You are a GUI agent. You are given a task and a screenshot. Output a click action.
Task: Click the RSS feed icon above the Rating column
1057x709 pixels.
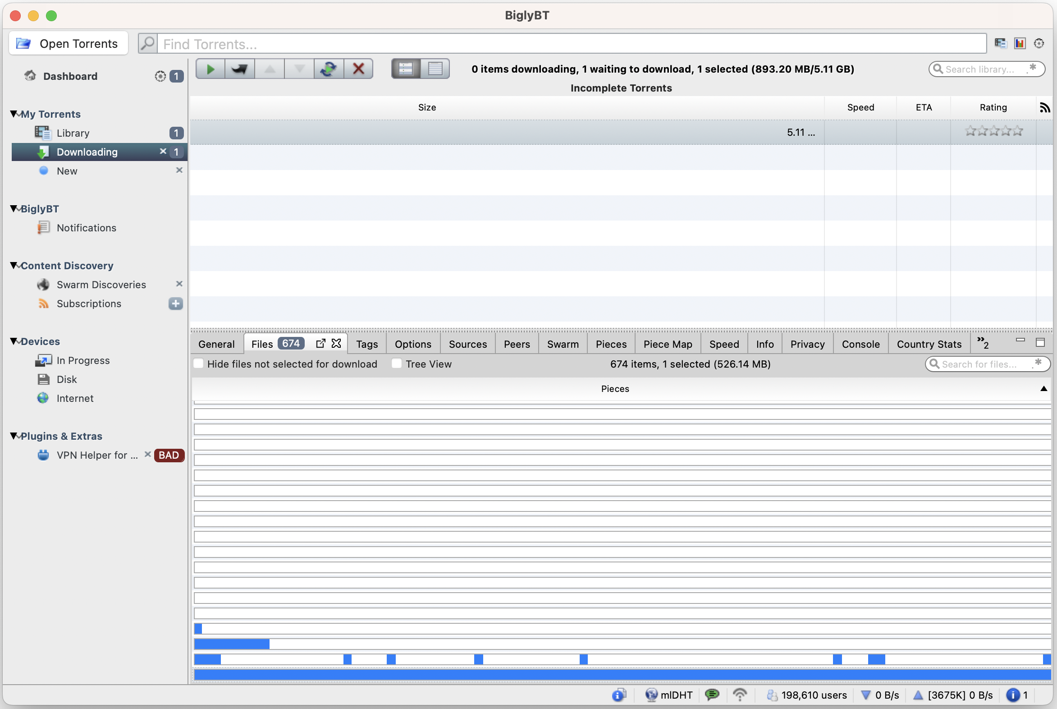[1045, 107]
